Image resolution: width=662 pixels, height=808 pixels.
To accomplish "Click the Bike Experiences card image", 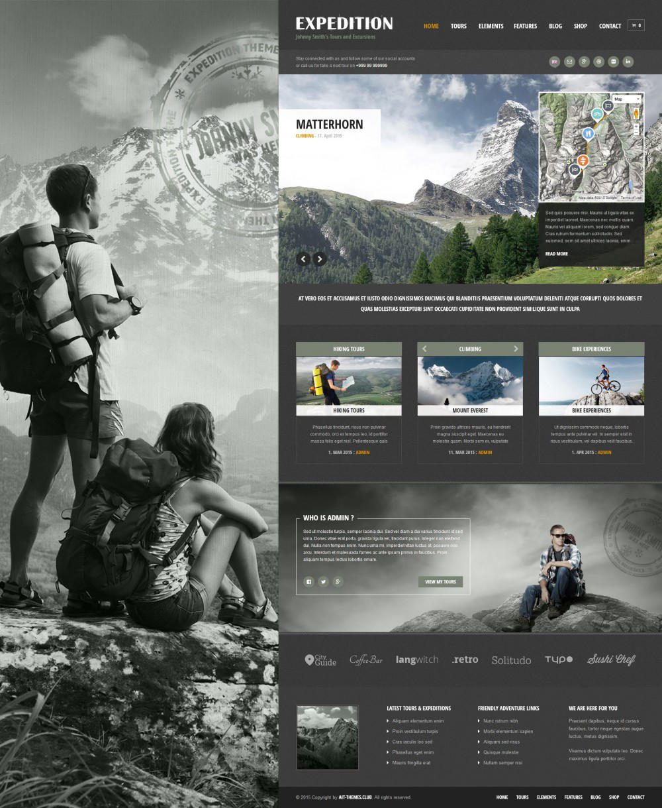I will 591,381.
